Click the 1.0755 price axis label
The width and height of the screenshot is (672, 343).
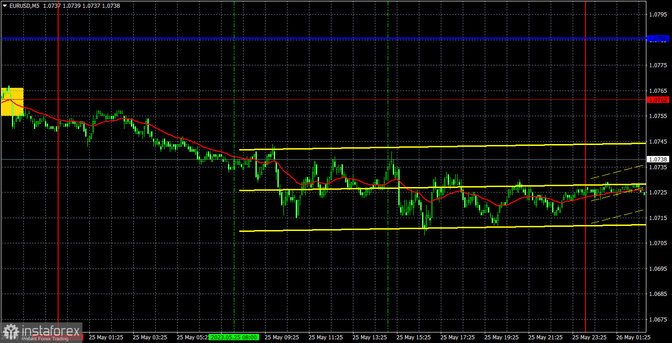658,116
